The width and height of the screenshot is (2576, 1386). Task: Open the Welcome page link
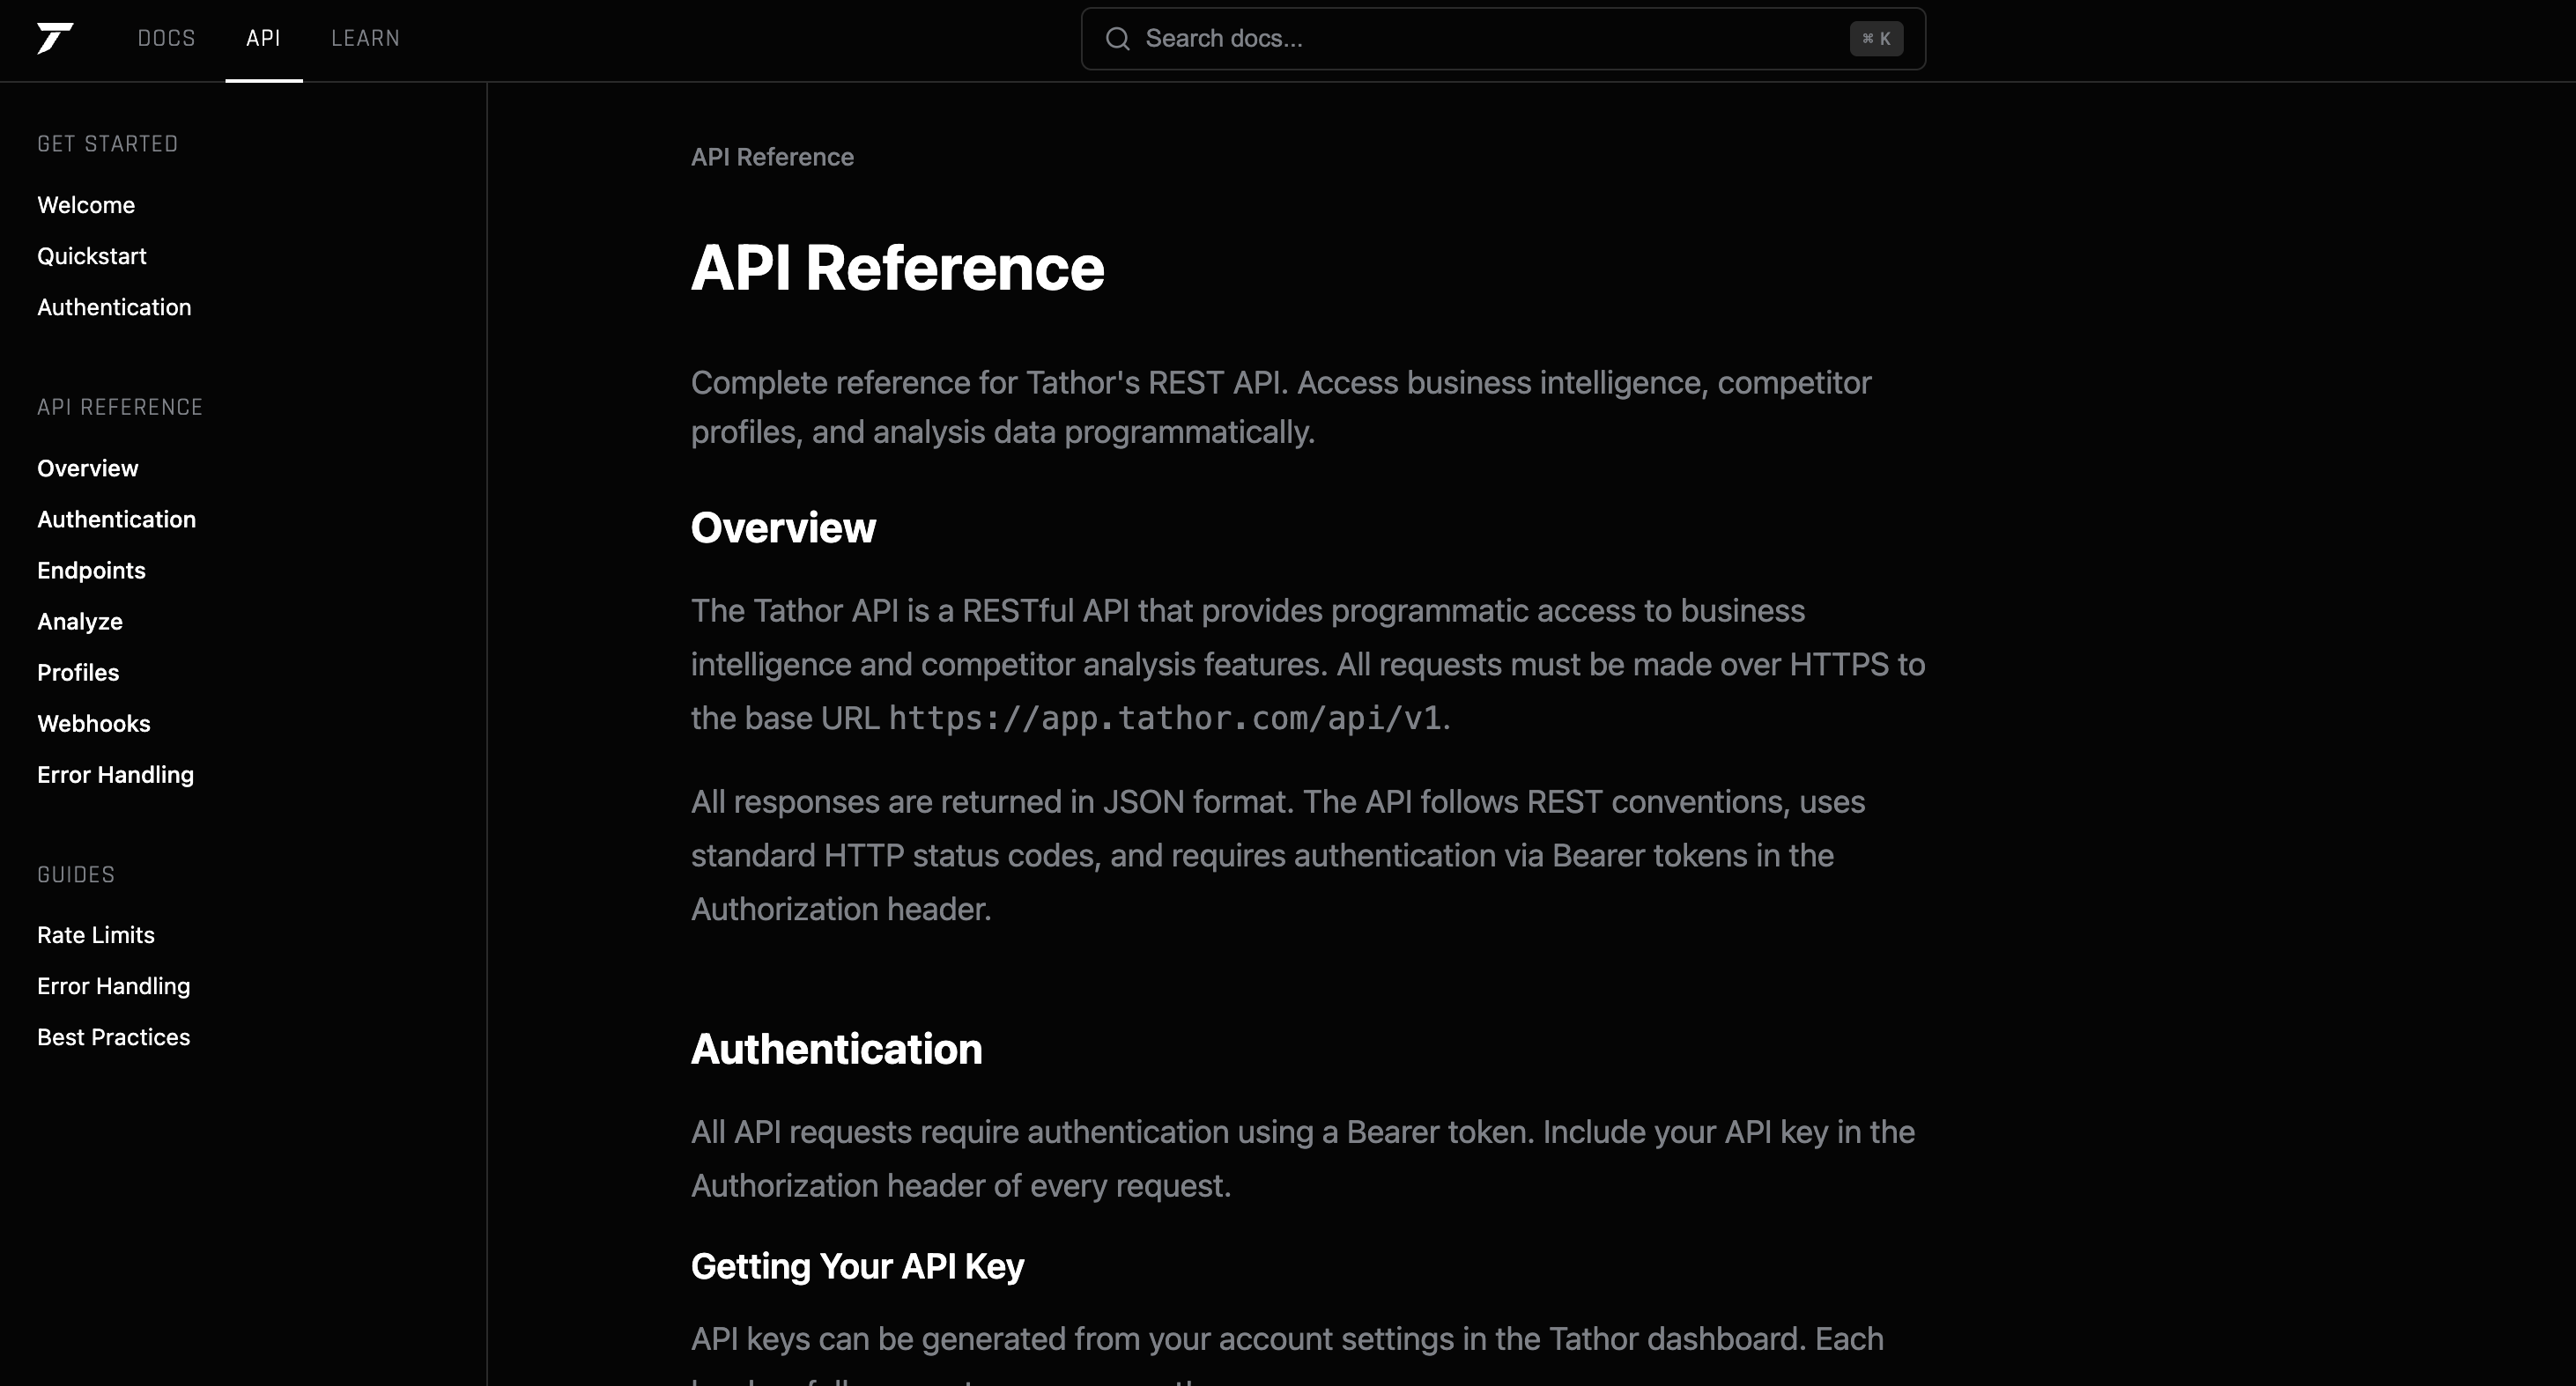click(x=86, y=205)
